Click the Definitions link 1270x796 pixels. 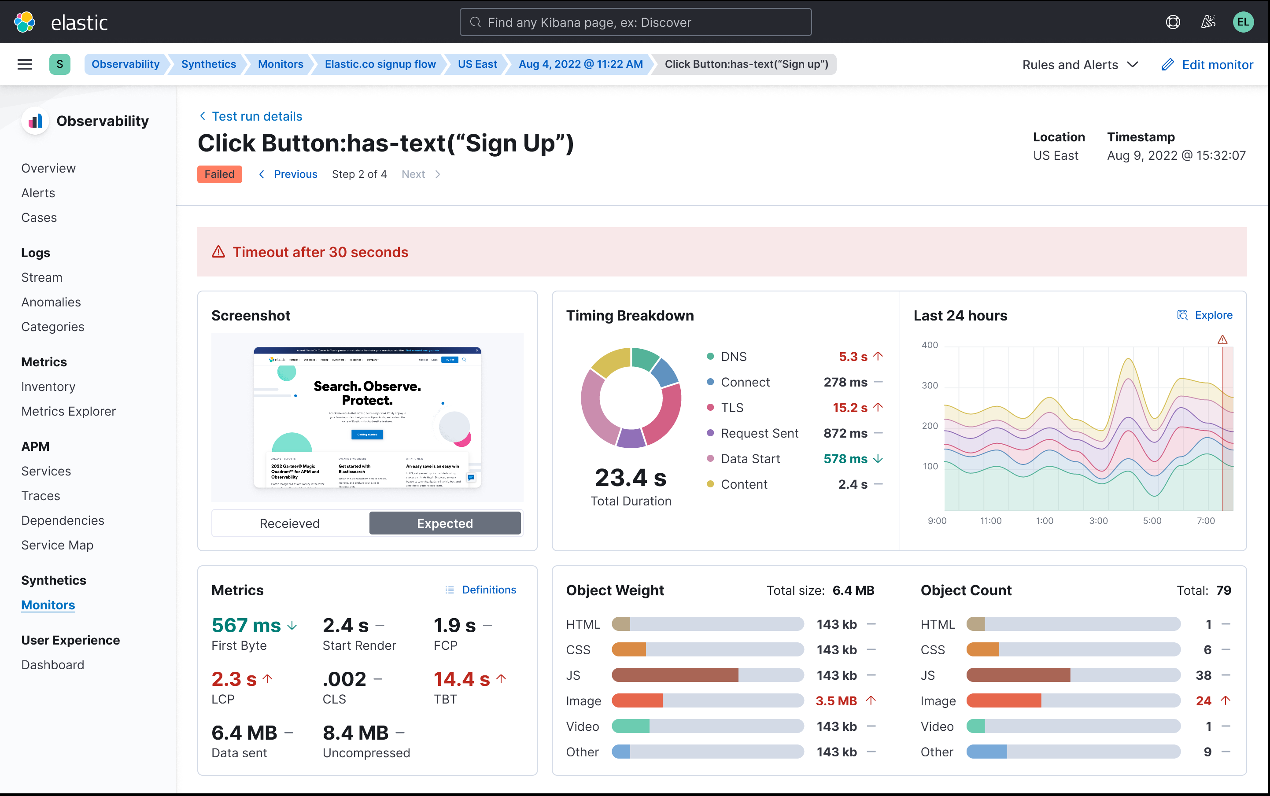coord(489,590)
